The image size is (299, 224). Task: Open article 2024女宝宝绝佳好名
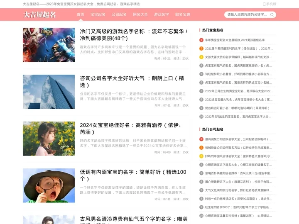coord(131,128)
